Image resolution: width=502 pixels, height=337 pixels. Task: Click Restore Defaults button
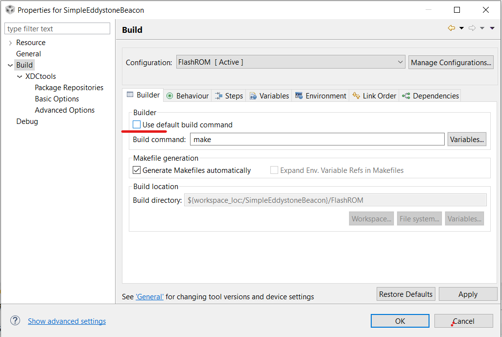pos(406,294)
